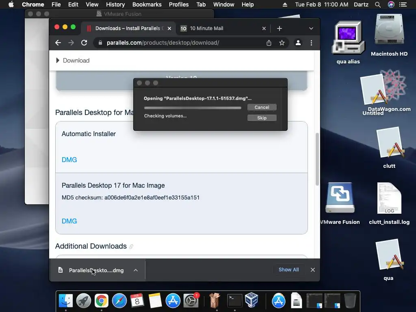416x312 pixels.
Task: Click the parallels.com address bar URL
Action: tap(162, 43)
